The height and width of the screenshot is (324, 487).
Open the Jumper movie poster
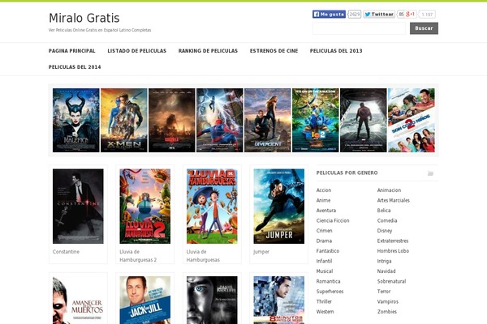click(x=279, y=207)
